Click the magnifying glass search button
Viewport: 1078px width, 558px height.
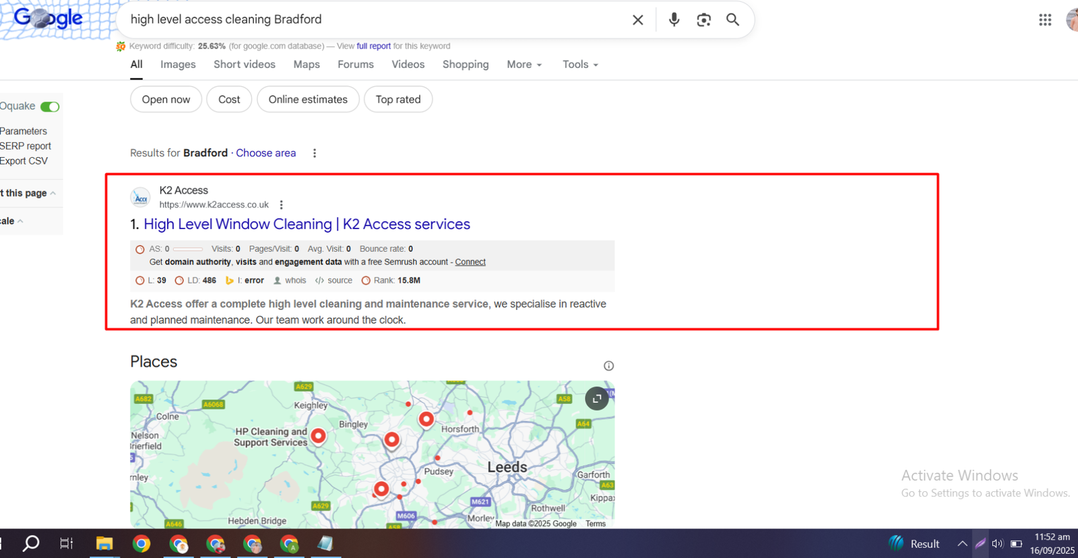click(732, 20)
